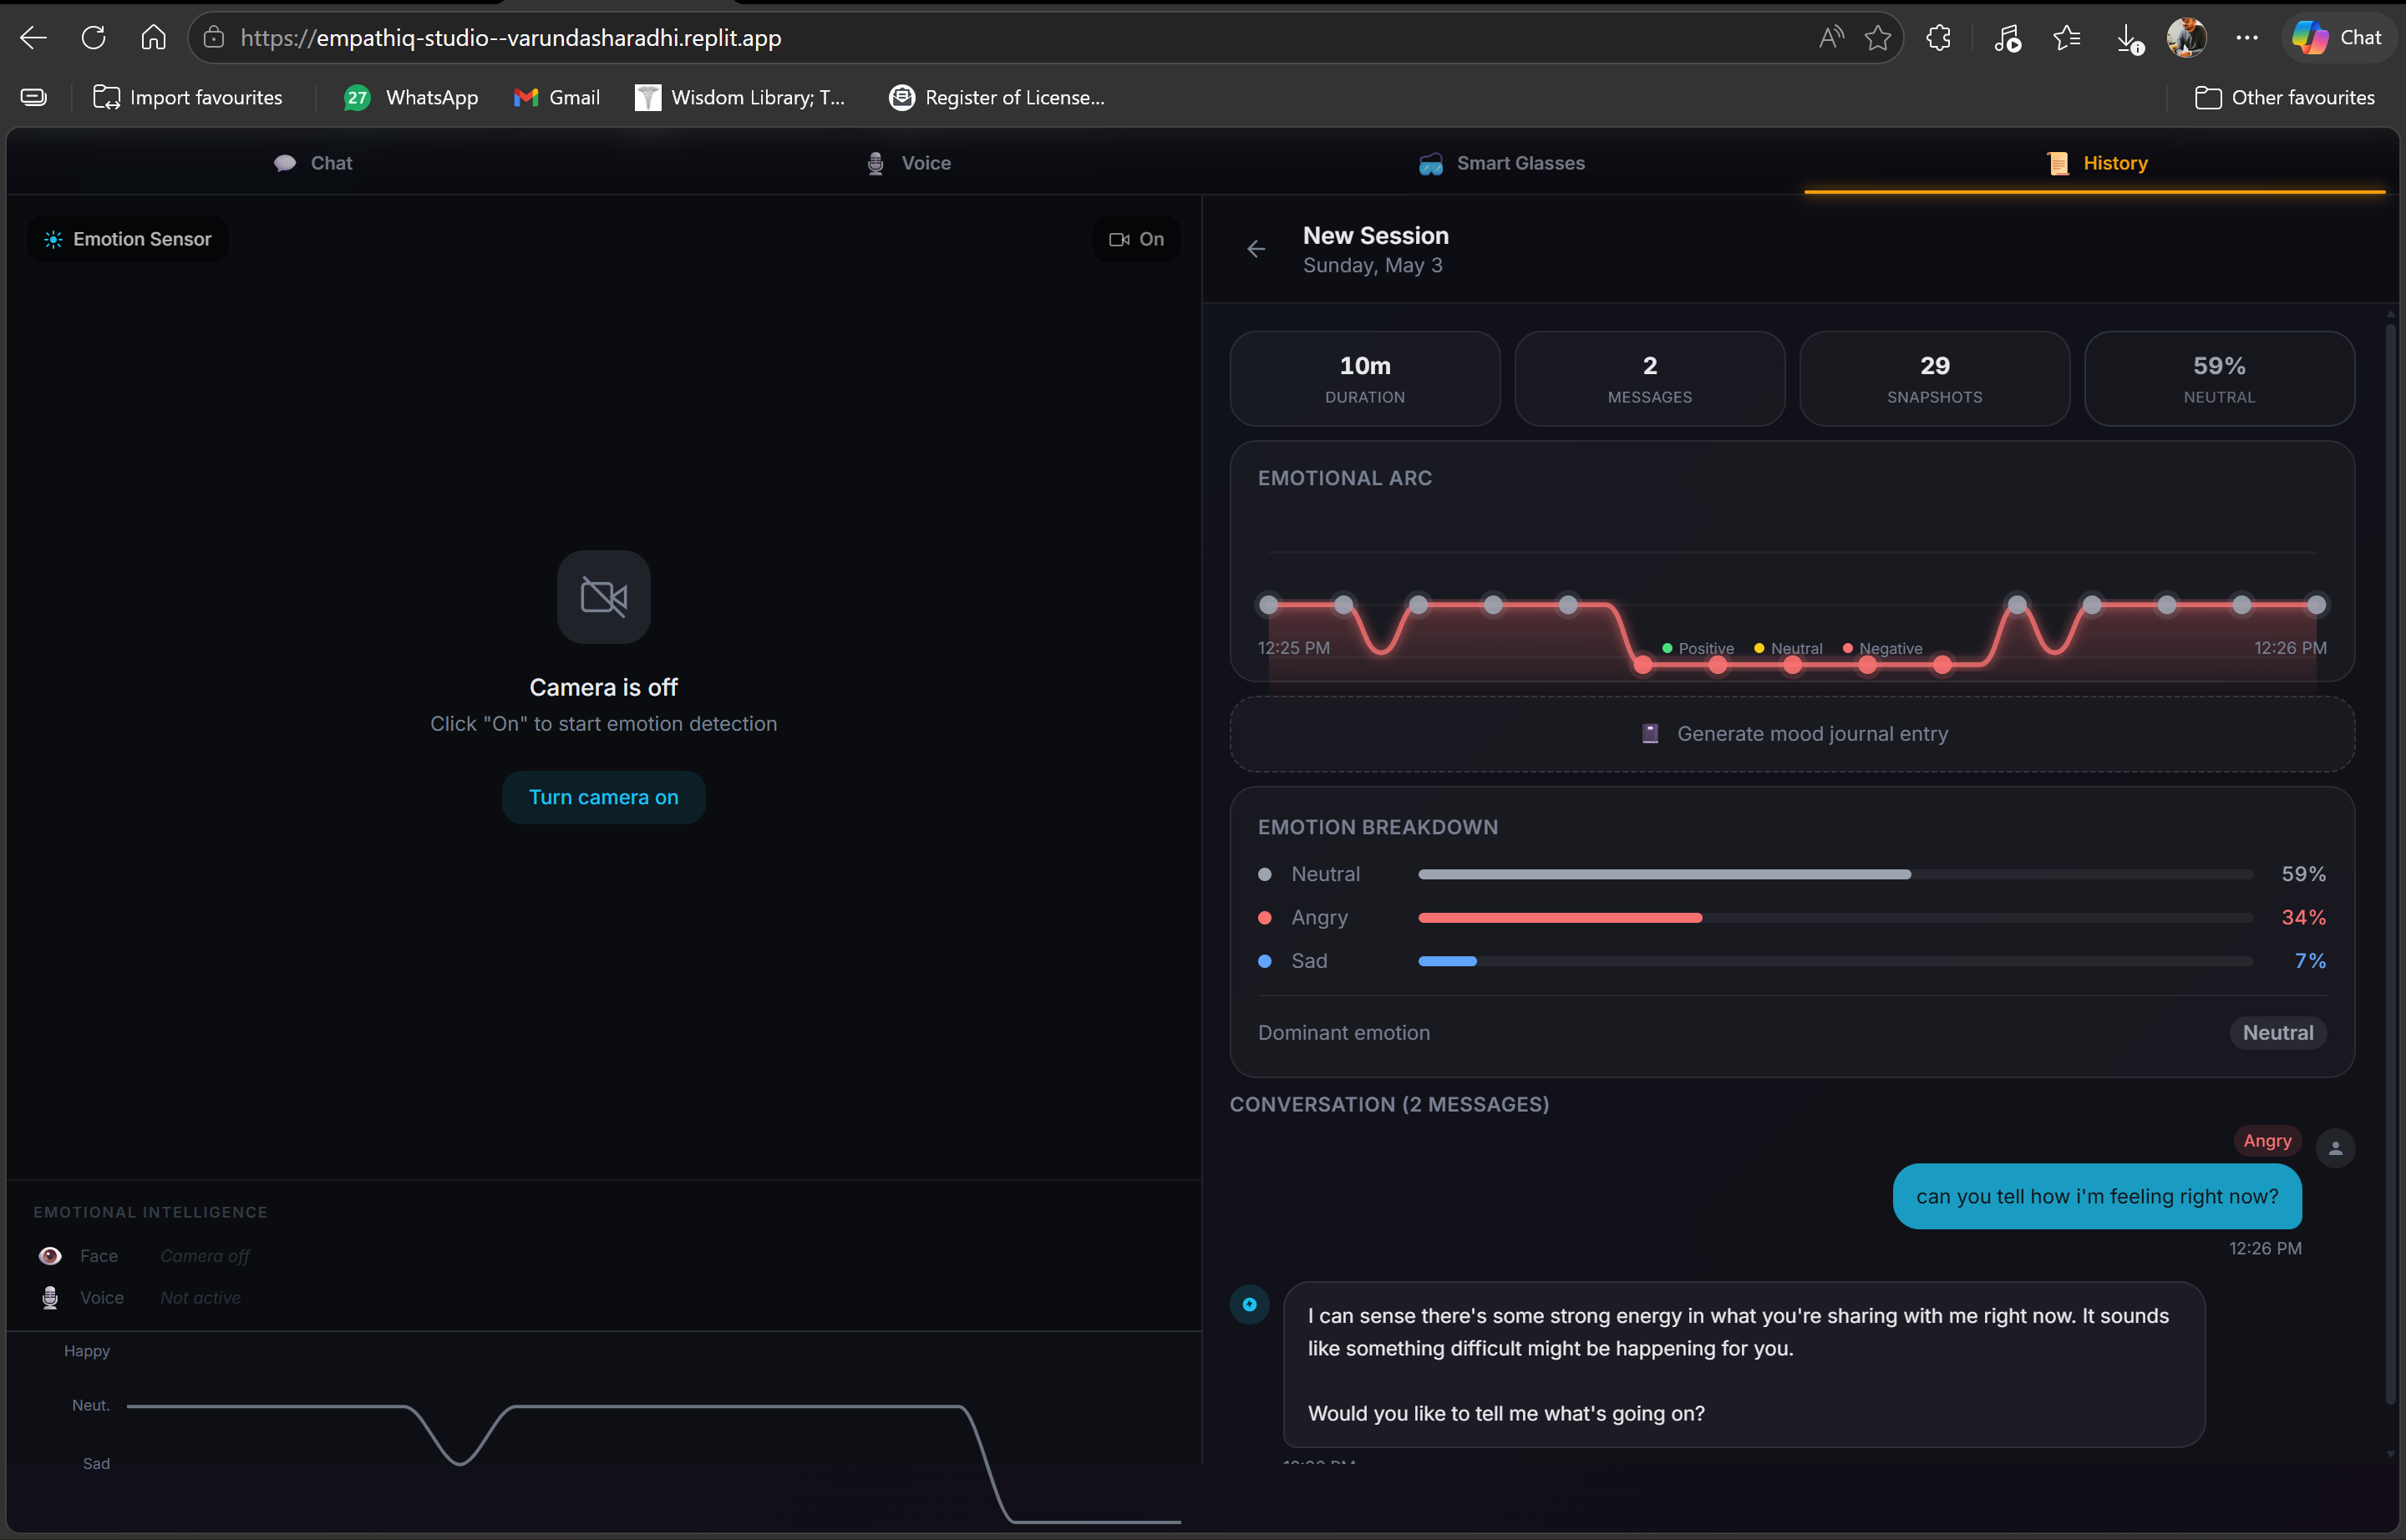The image size is (2406, 1540).
Task: Click the assistant avatar icon
Action: (x=1250, y=1304)
